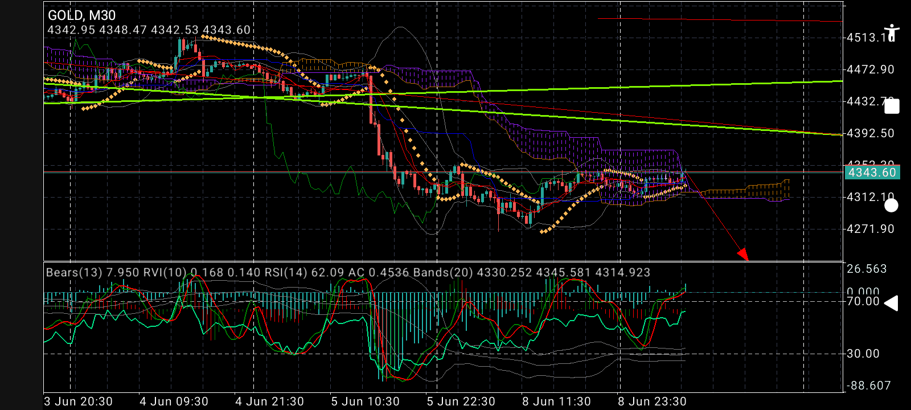Viewport: 911px width, 410px height.
Task: Tap the 4 Jun 09:30 time label
Action: (174, 401)
